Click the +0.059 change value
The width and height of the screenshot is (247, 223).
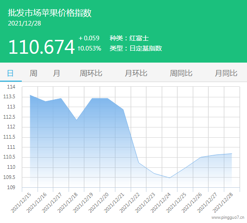[89, 38]
